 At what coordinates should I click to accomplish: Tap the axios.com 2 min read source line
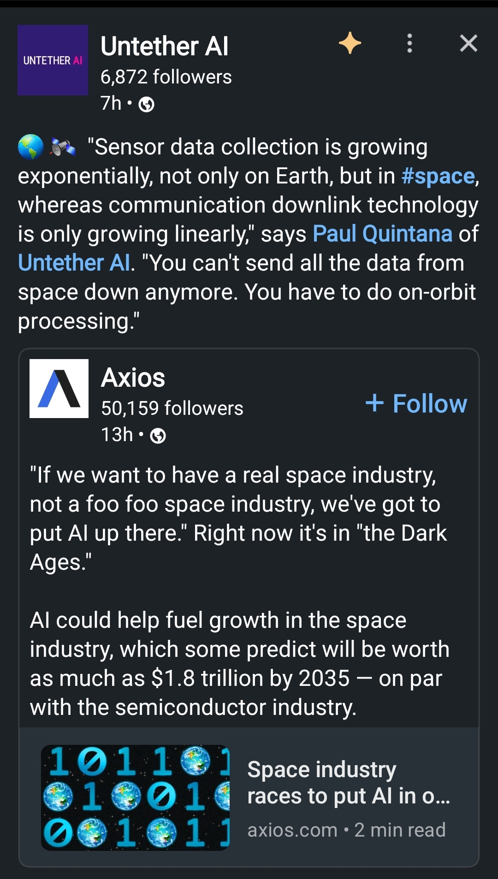(x=346, y=830)
